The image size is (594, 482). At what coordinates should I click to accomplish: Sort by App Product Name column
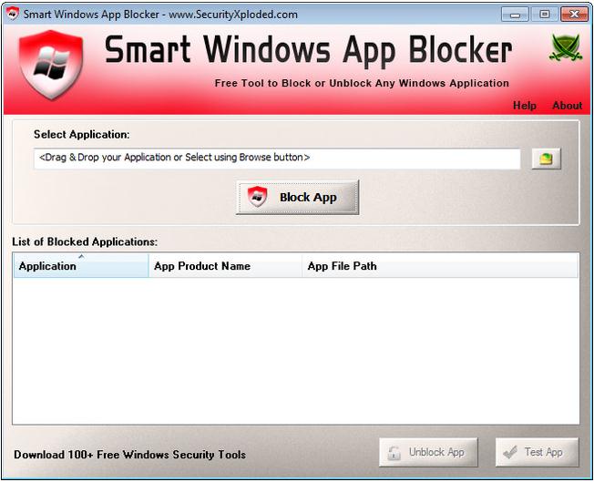point(225,266)
